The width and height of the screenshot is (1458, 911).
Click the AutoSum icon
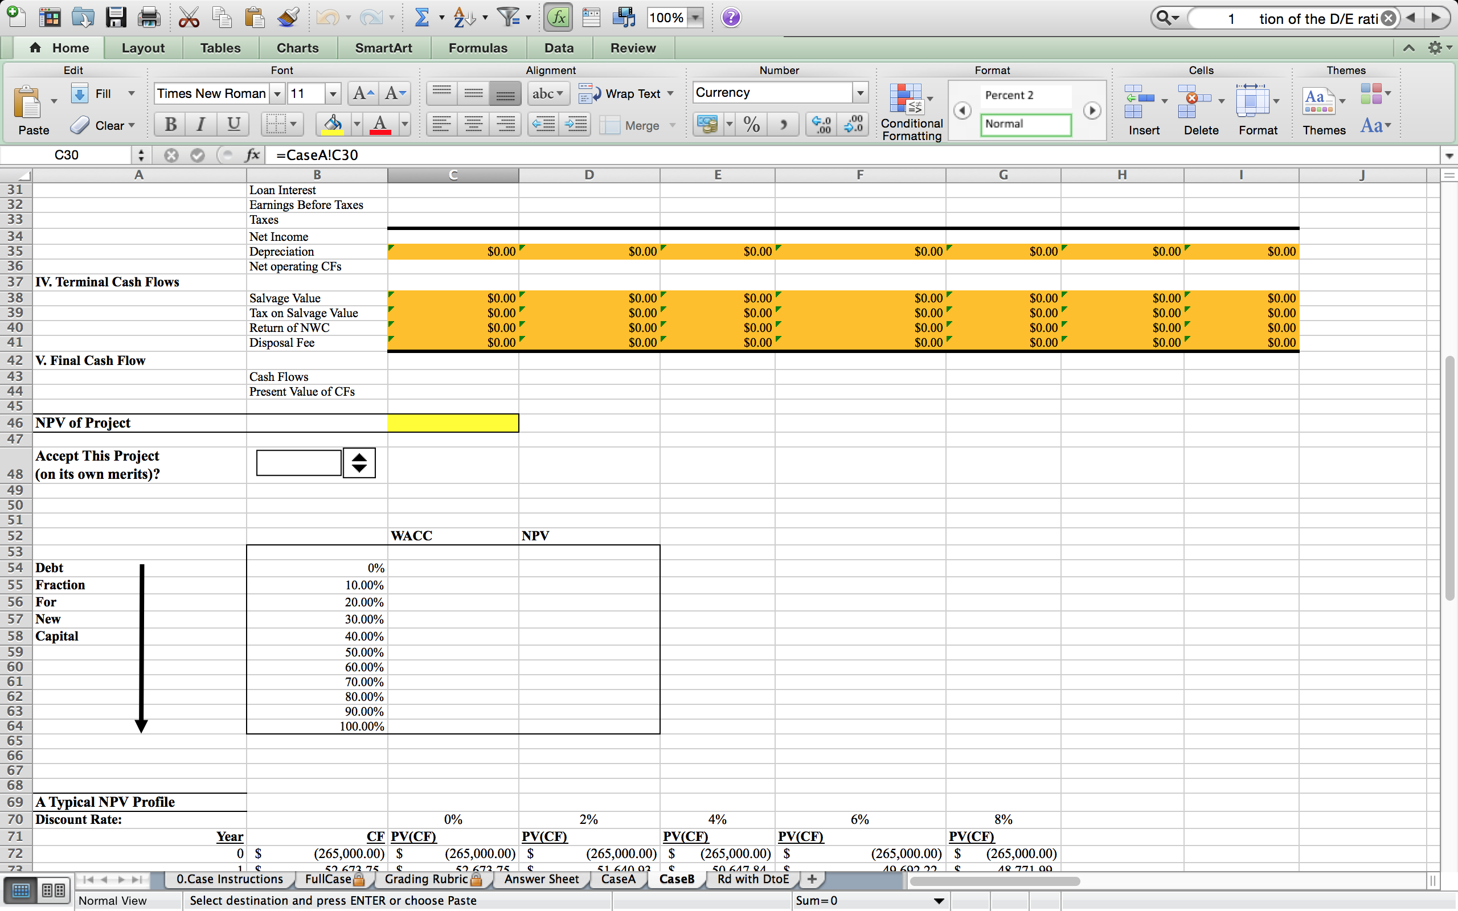click(424, 17)
